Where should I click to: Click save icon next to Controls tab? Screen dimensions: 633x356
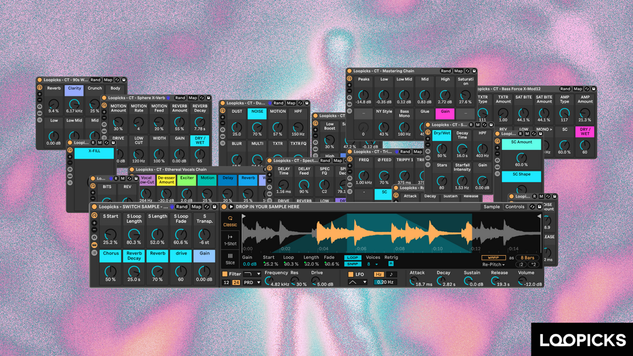pos(539,207)
